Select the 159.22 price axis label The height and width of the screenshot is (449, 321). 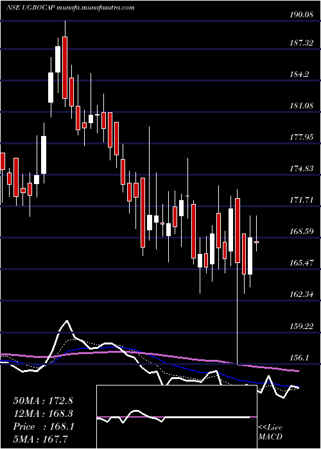pyautogui.click(x=301, y=326)
